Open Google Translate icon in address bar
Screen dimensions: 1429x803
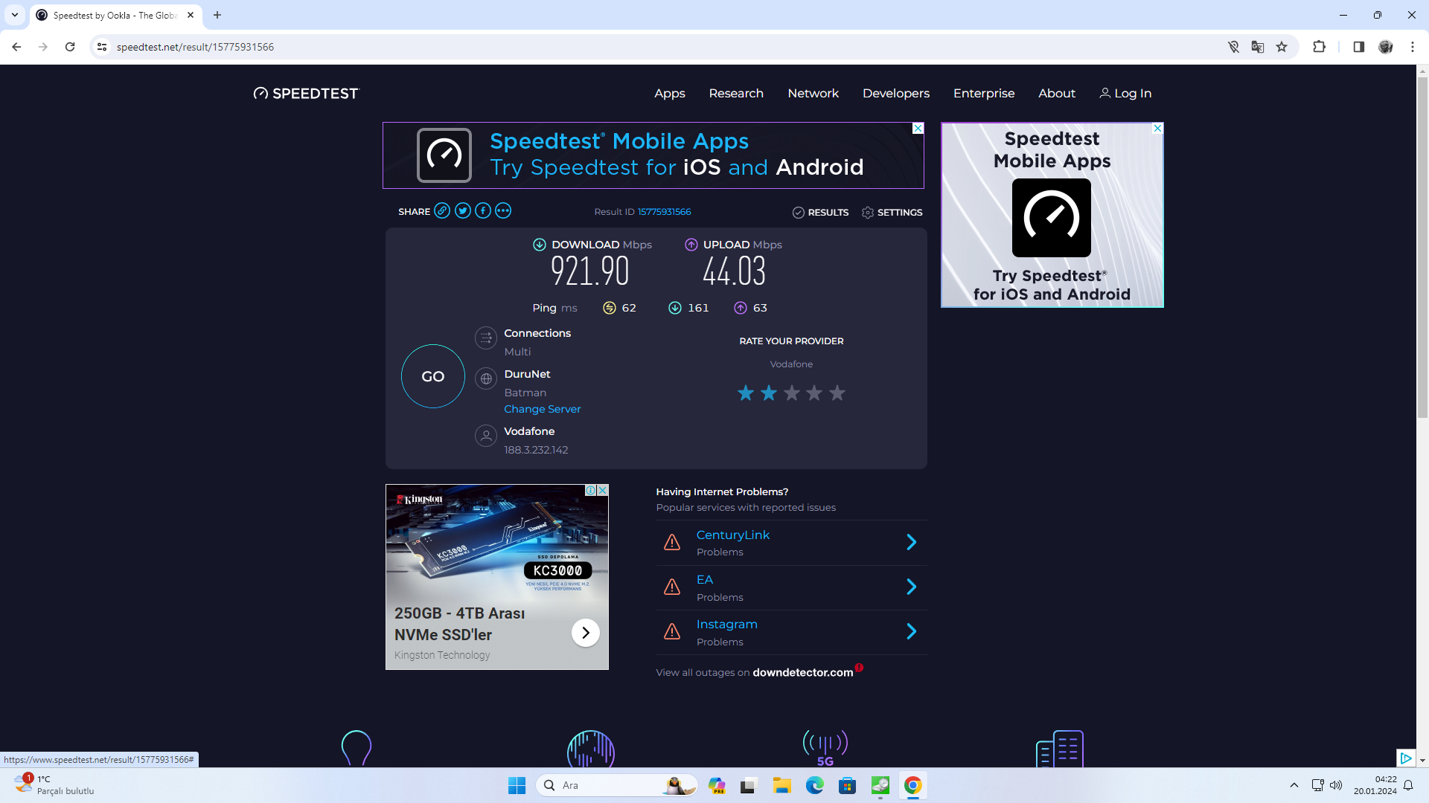pos(1258,47)
